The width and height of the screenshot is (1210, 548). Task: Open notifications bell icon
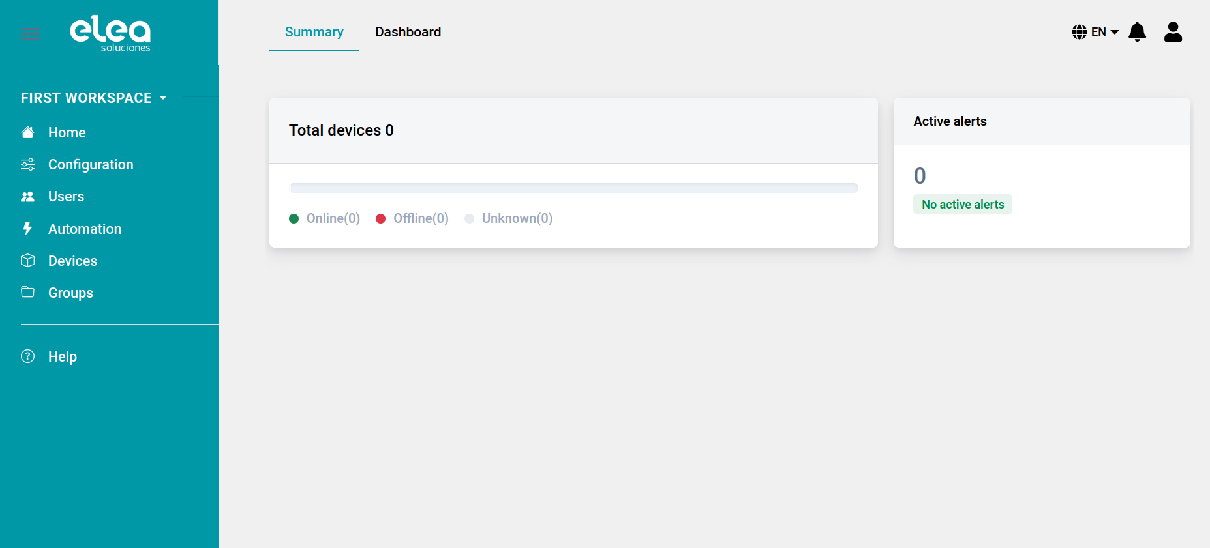(x=1137, y=32)
